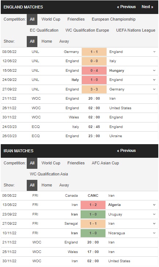159x267 pixels.
Task: Expand the Germany 1-1 England match row
Action: tap(154, 52)
